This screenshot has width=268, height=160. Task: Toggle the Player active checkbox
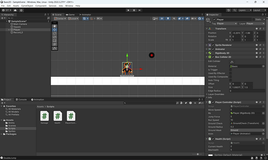214,20
